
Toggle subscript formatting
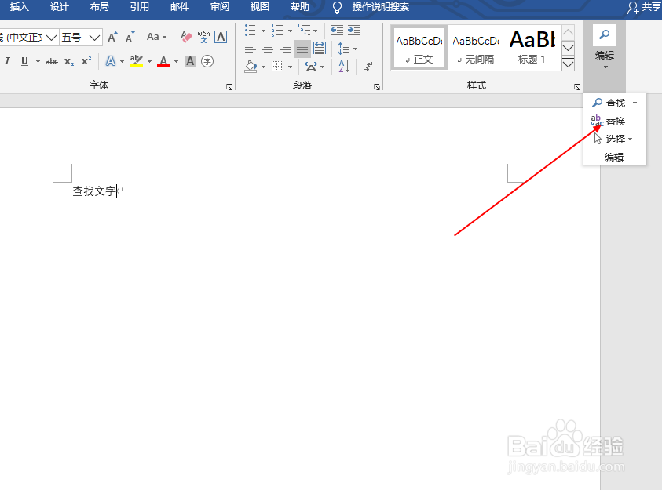(x=69, y=61)
